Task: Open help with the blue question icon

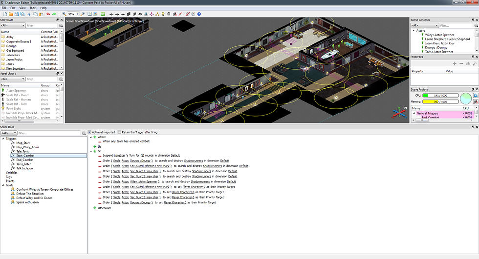Action: (199, 14)
